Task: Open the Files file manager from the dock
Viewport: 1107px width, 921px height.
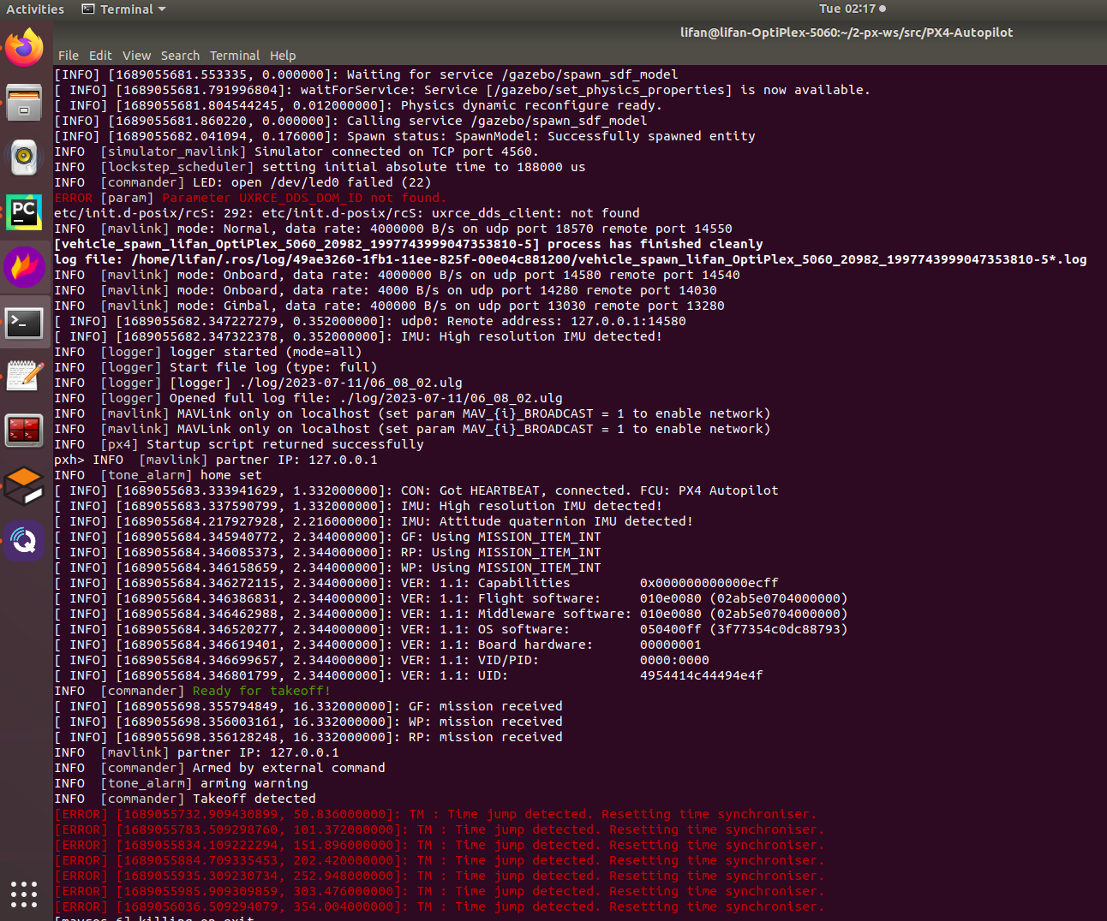Action: pyautogui.click(x=23, y=103)
